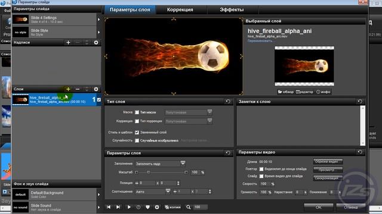Add a new layer in Слои panel
Image resolution: width=382 pixels, height=214 pixels.
(x=68, y=89)
